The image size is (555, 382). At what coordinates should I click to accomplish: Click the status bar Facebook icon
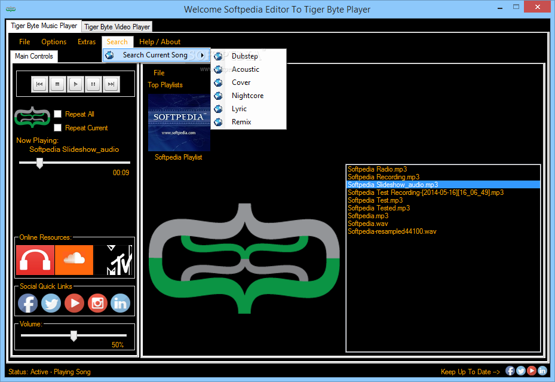coord(510,371)
